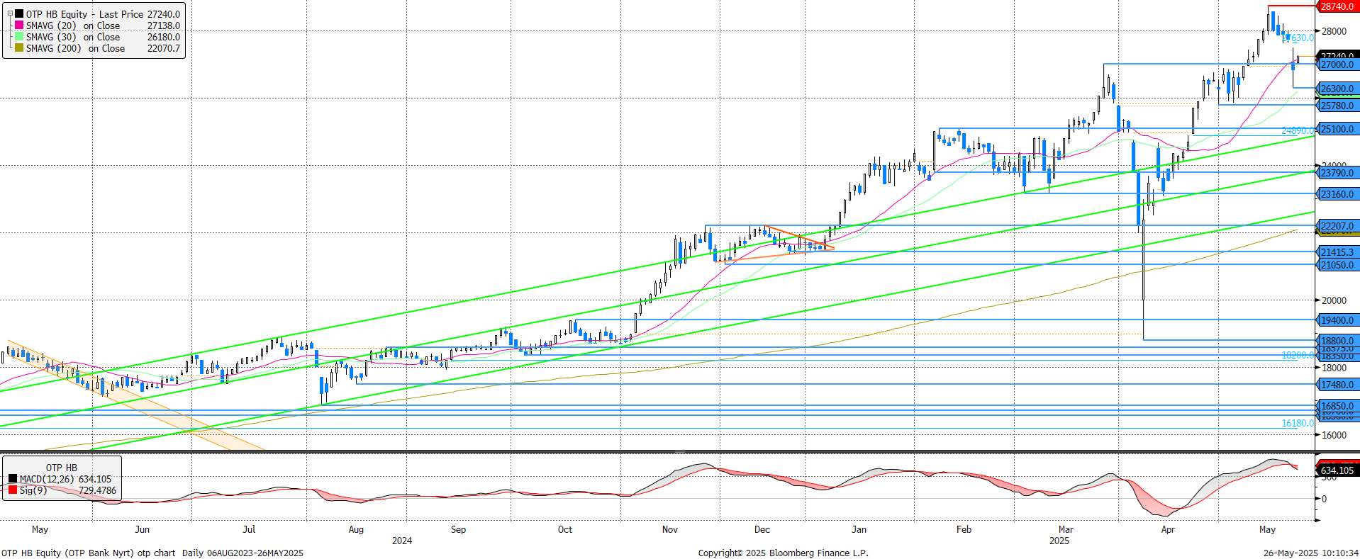Image resolution: width=1360 pixels, height=559 pixels.
Task: Select the 'SMAVG (20) on Close' legend entry
Action: click(x=103, y=26)
